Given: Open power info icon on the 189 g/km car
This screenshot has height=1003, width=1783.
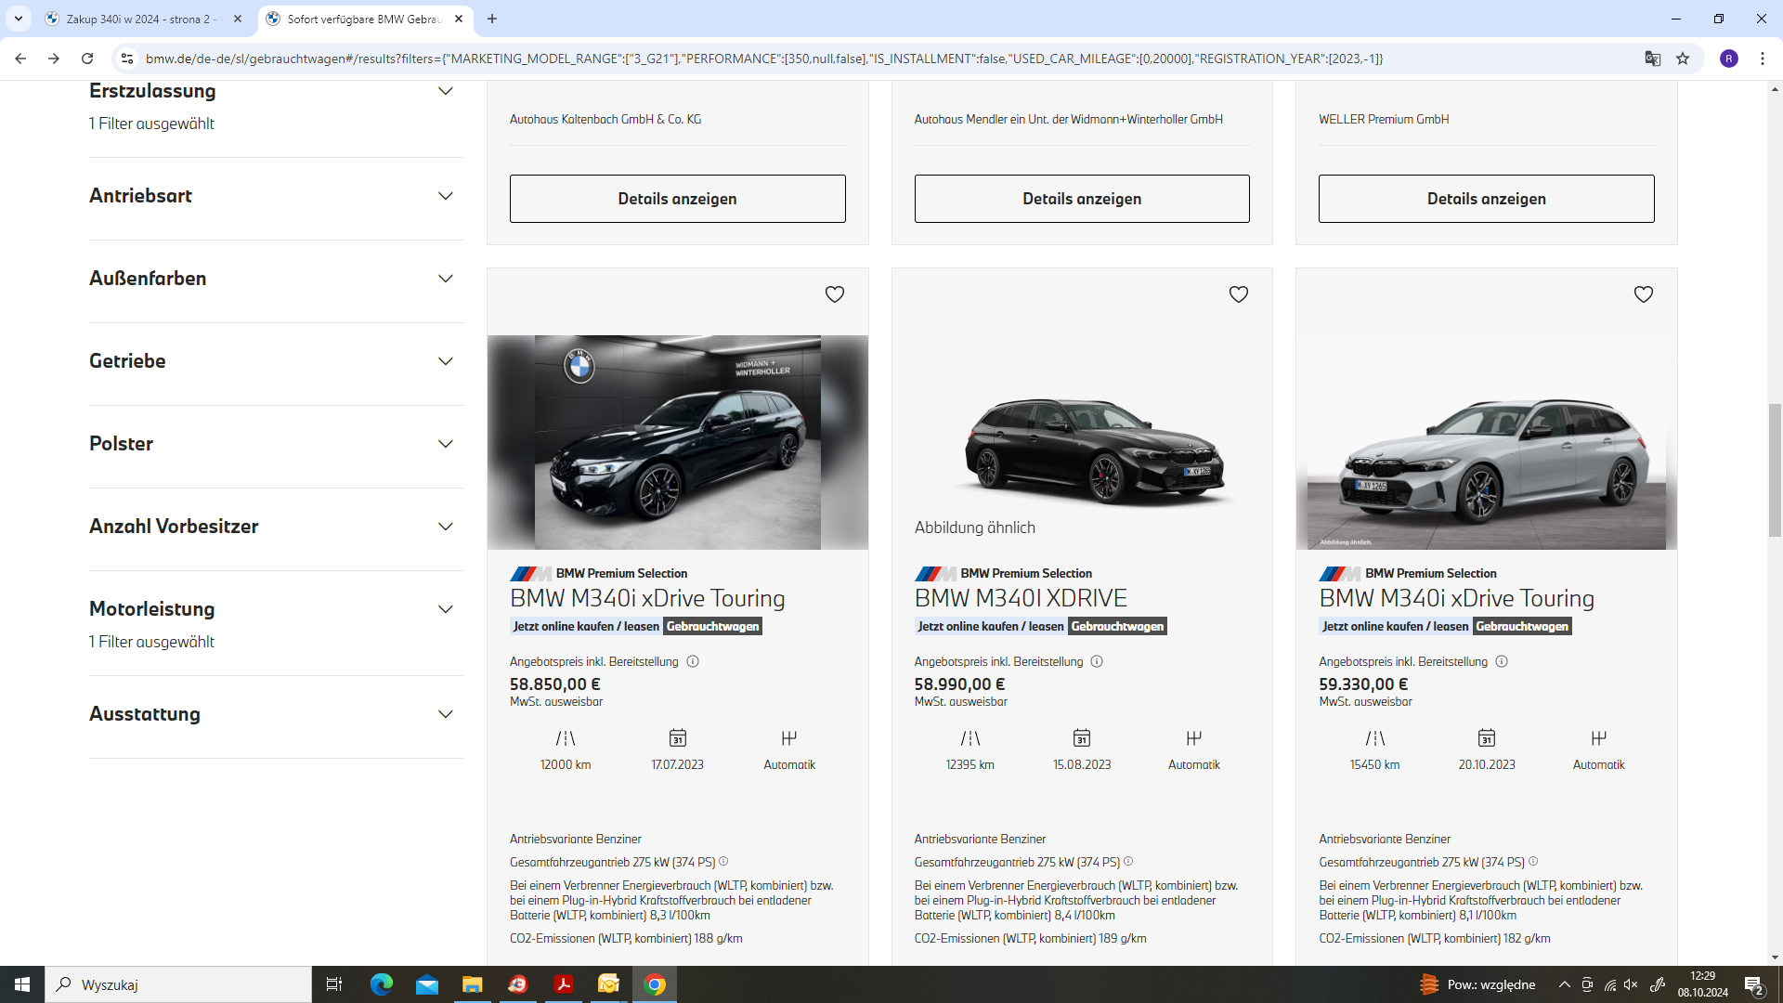Looking at the screenshot, I should (1128, 861).
